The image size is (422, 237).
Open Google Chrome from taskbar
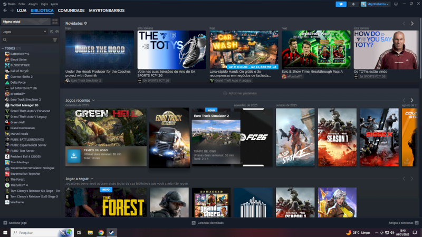tap(101, 232)
